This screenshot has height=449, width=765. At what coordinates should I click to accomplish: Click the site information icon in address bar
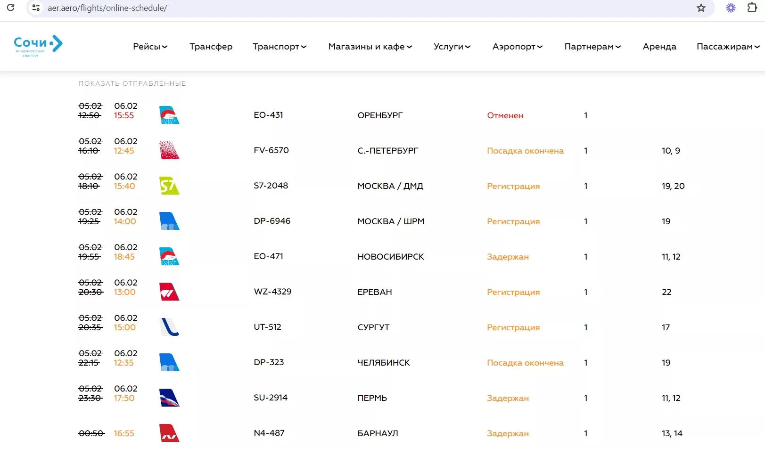(x=36, y=8)
